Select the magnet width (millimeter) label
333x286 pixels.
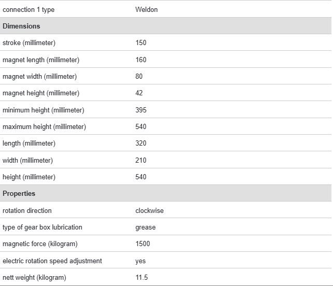point(39,77)
